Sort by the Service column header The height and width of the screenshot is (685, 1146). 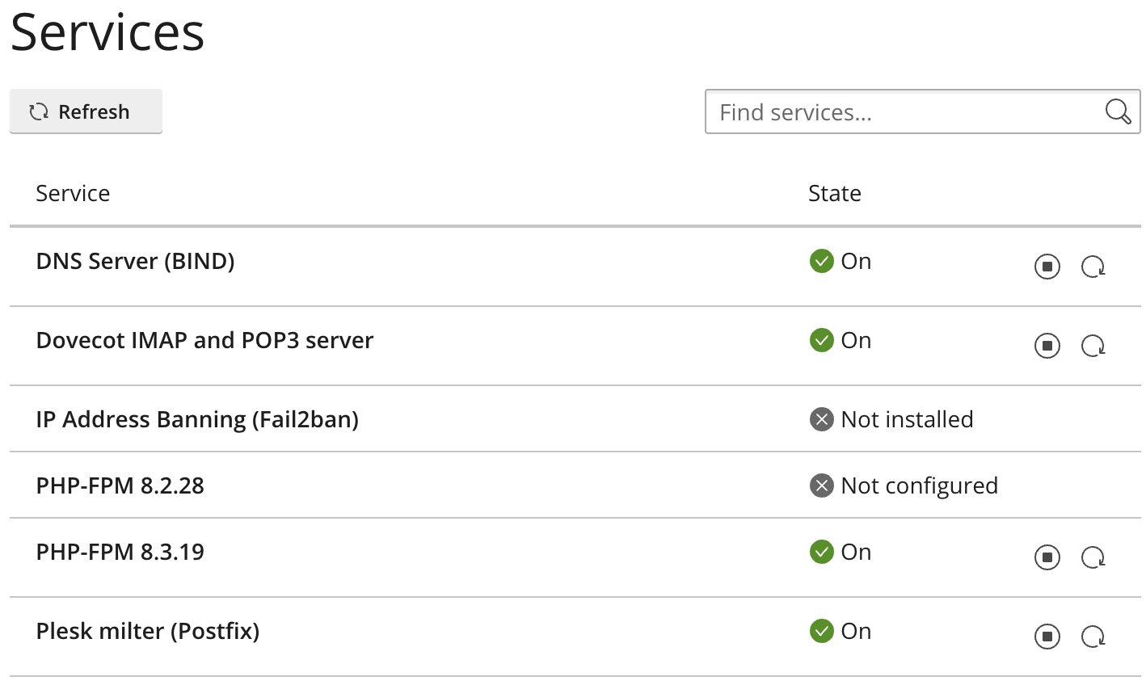[73, 193]
